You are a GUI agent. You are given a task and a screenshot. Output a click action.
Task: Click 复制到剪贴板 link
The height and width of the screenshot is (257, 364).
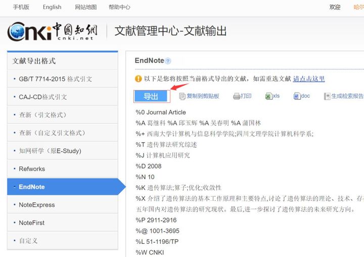click(x=203, y=96)
